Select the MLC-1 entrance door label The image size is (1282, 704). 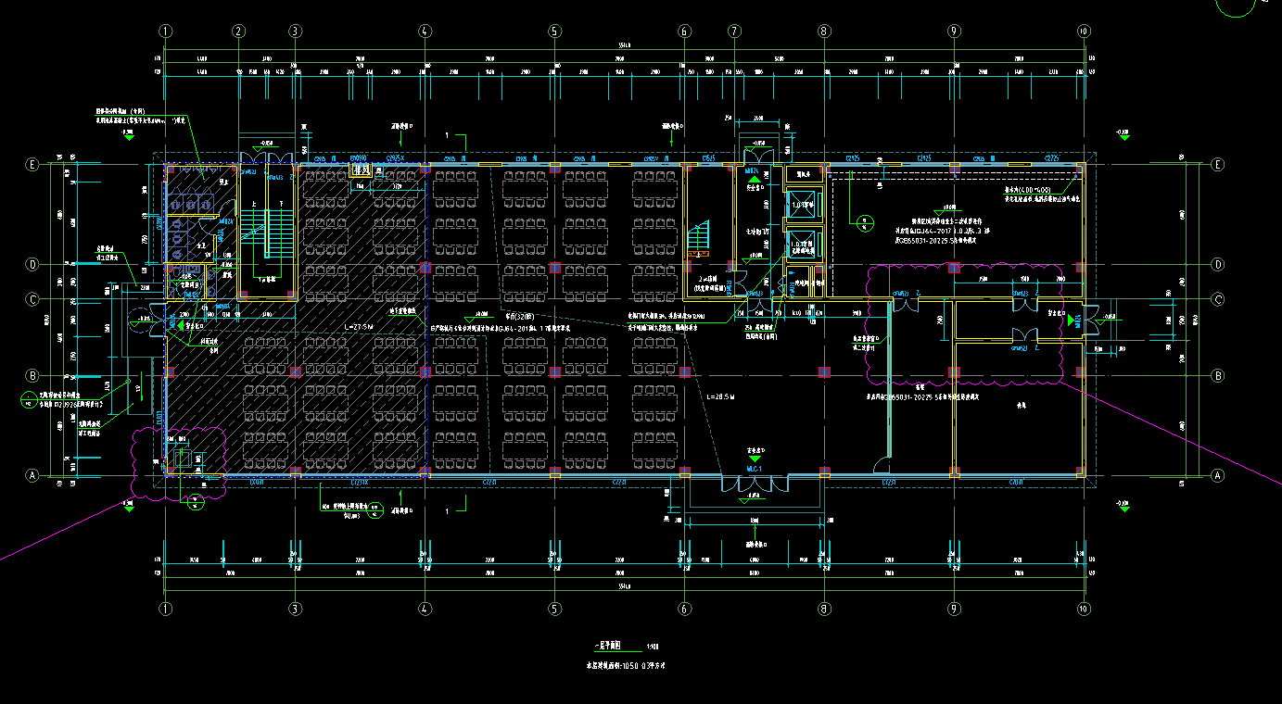[x=755, y=470]
